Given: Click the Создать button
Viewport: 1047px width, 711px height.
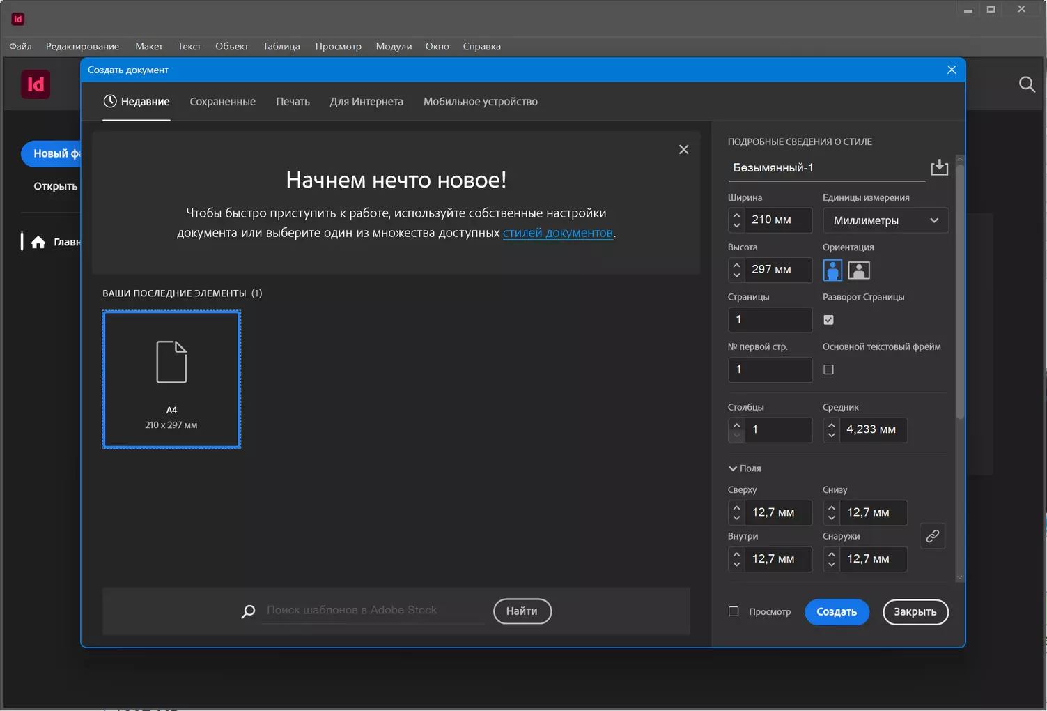Looking at the screenshot, I should [x=837, y=612].
